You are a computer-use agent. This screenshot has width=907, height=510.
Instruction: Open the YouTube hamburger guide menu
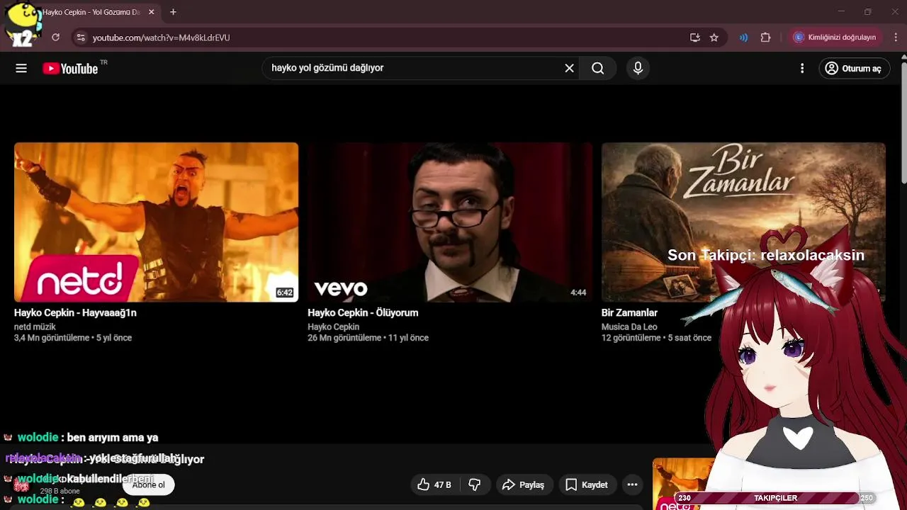coord(21,68)
